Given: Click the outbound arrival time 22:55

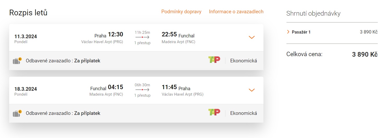Looking at the screenshot, I should point(169,35).
